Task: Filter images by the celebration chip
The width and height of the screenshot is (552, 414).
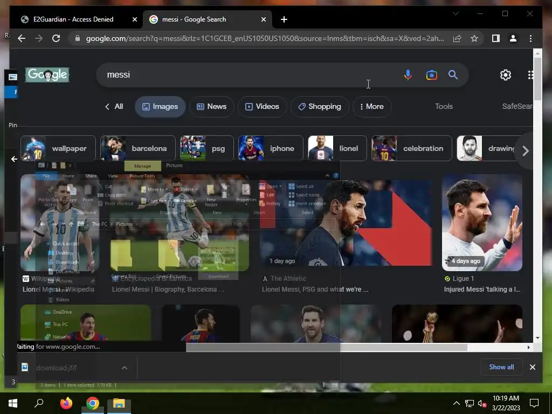Action: click(x=411, y=148)
